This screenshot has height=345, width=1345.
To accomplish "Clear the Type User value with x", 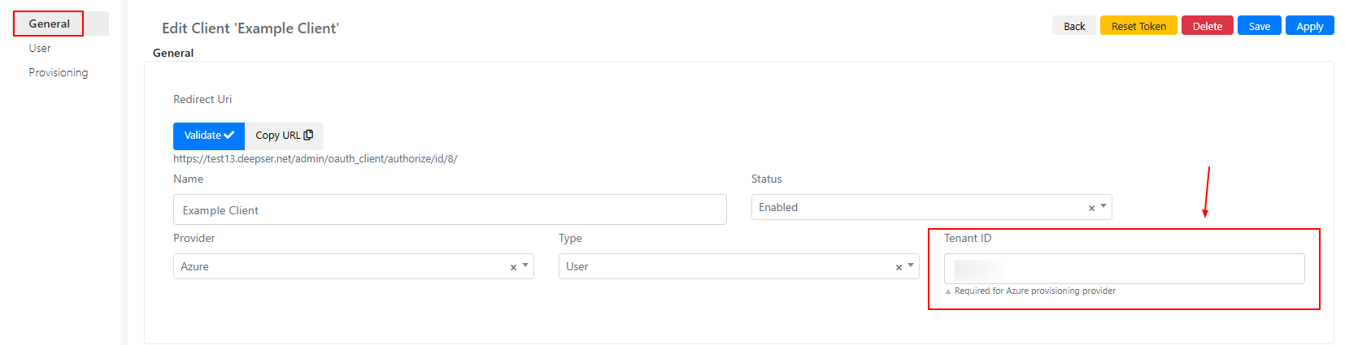I will pyautogui.click(x=899, y=267).
